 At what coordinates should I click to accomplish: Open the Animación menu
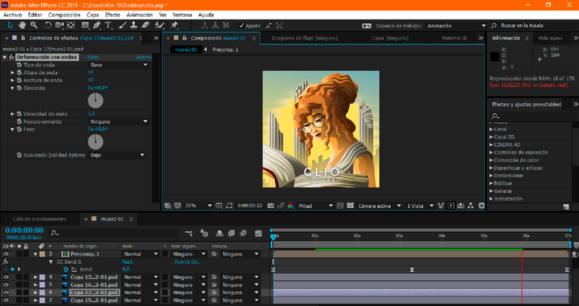[139, 15]
